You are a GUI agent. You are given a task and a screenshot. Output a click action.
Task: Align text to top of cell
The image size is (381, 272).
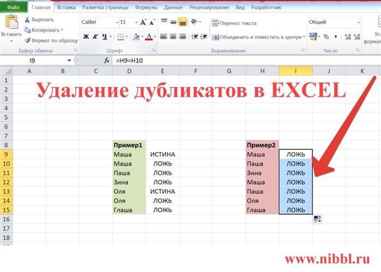164,22
